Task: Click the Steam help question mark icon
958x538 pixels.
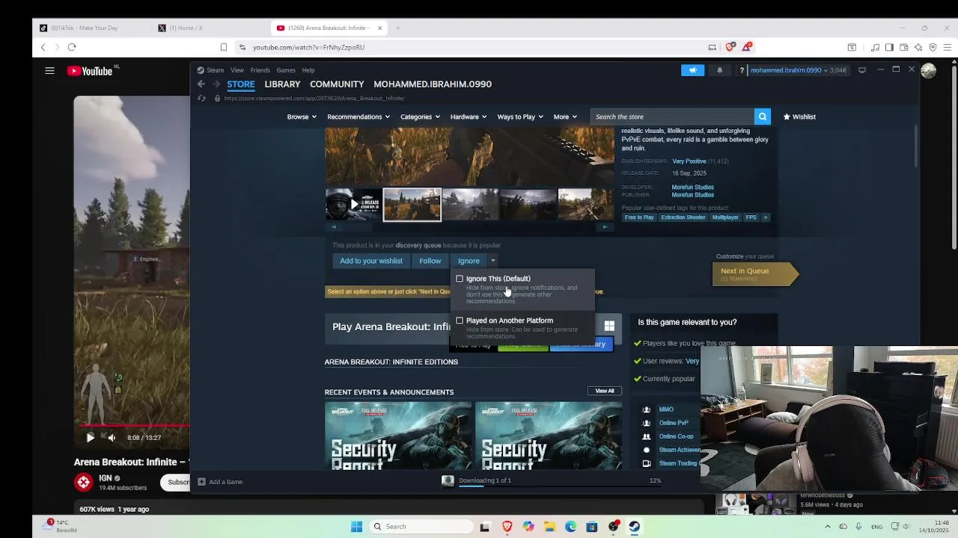Action: pyautogui.click(x=742, y=70)
